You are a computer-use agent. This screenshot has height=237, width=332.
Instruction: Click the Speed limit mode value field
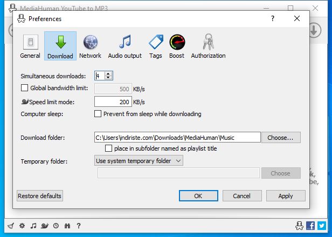click(113, 101)
